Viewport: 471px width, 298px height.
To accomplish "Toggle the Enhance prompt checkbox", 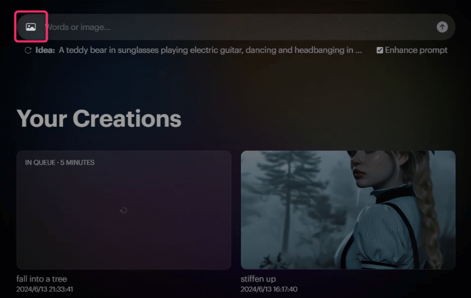I will tap(379, 50).
